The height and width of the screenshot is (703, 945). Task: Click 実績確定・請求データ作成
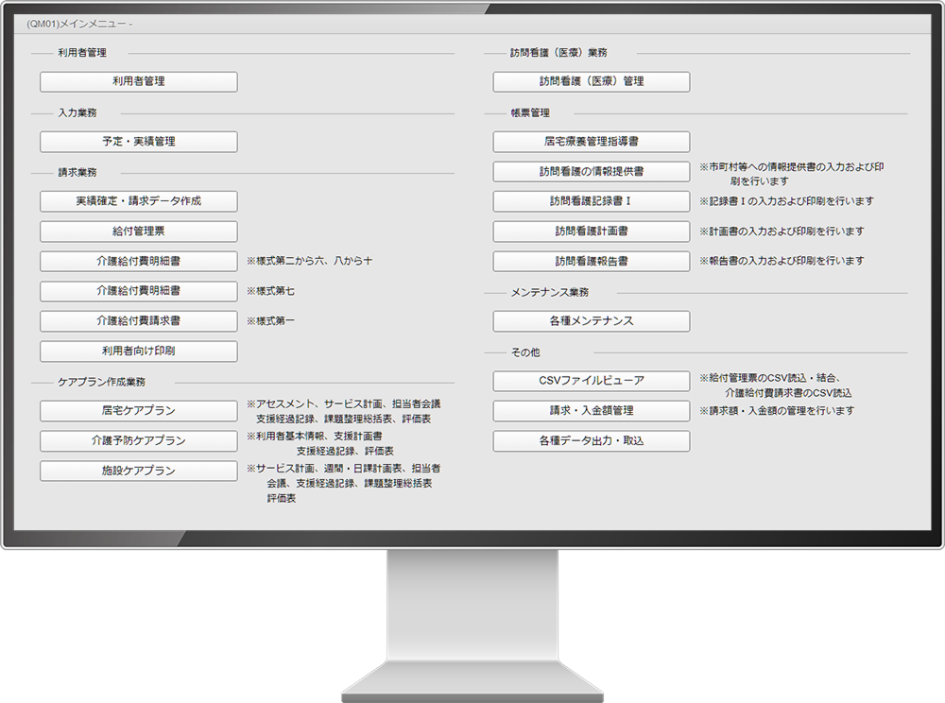point(137,200)
